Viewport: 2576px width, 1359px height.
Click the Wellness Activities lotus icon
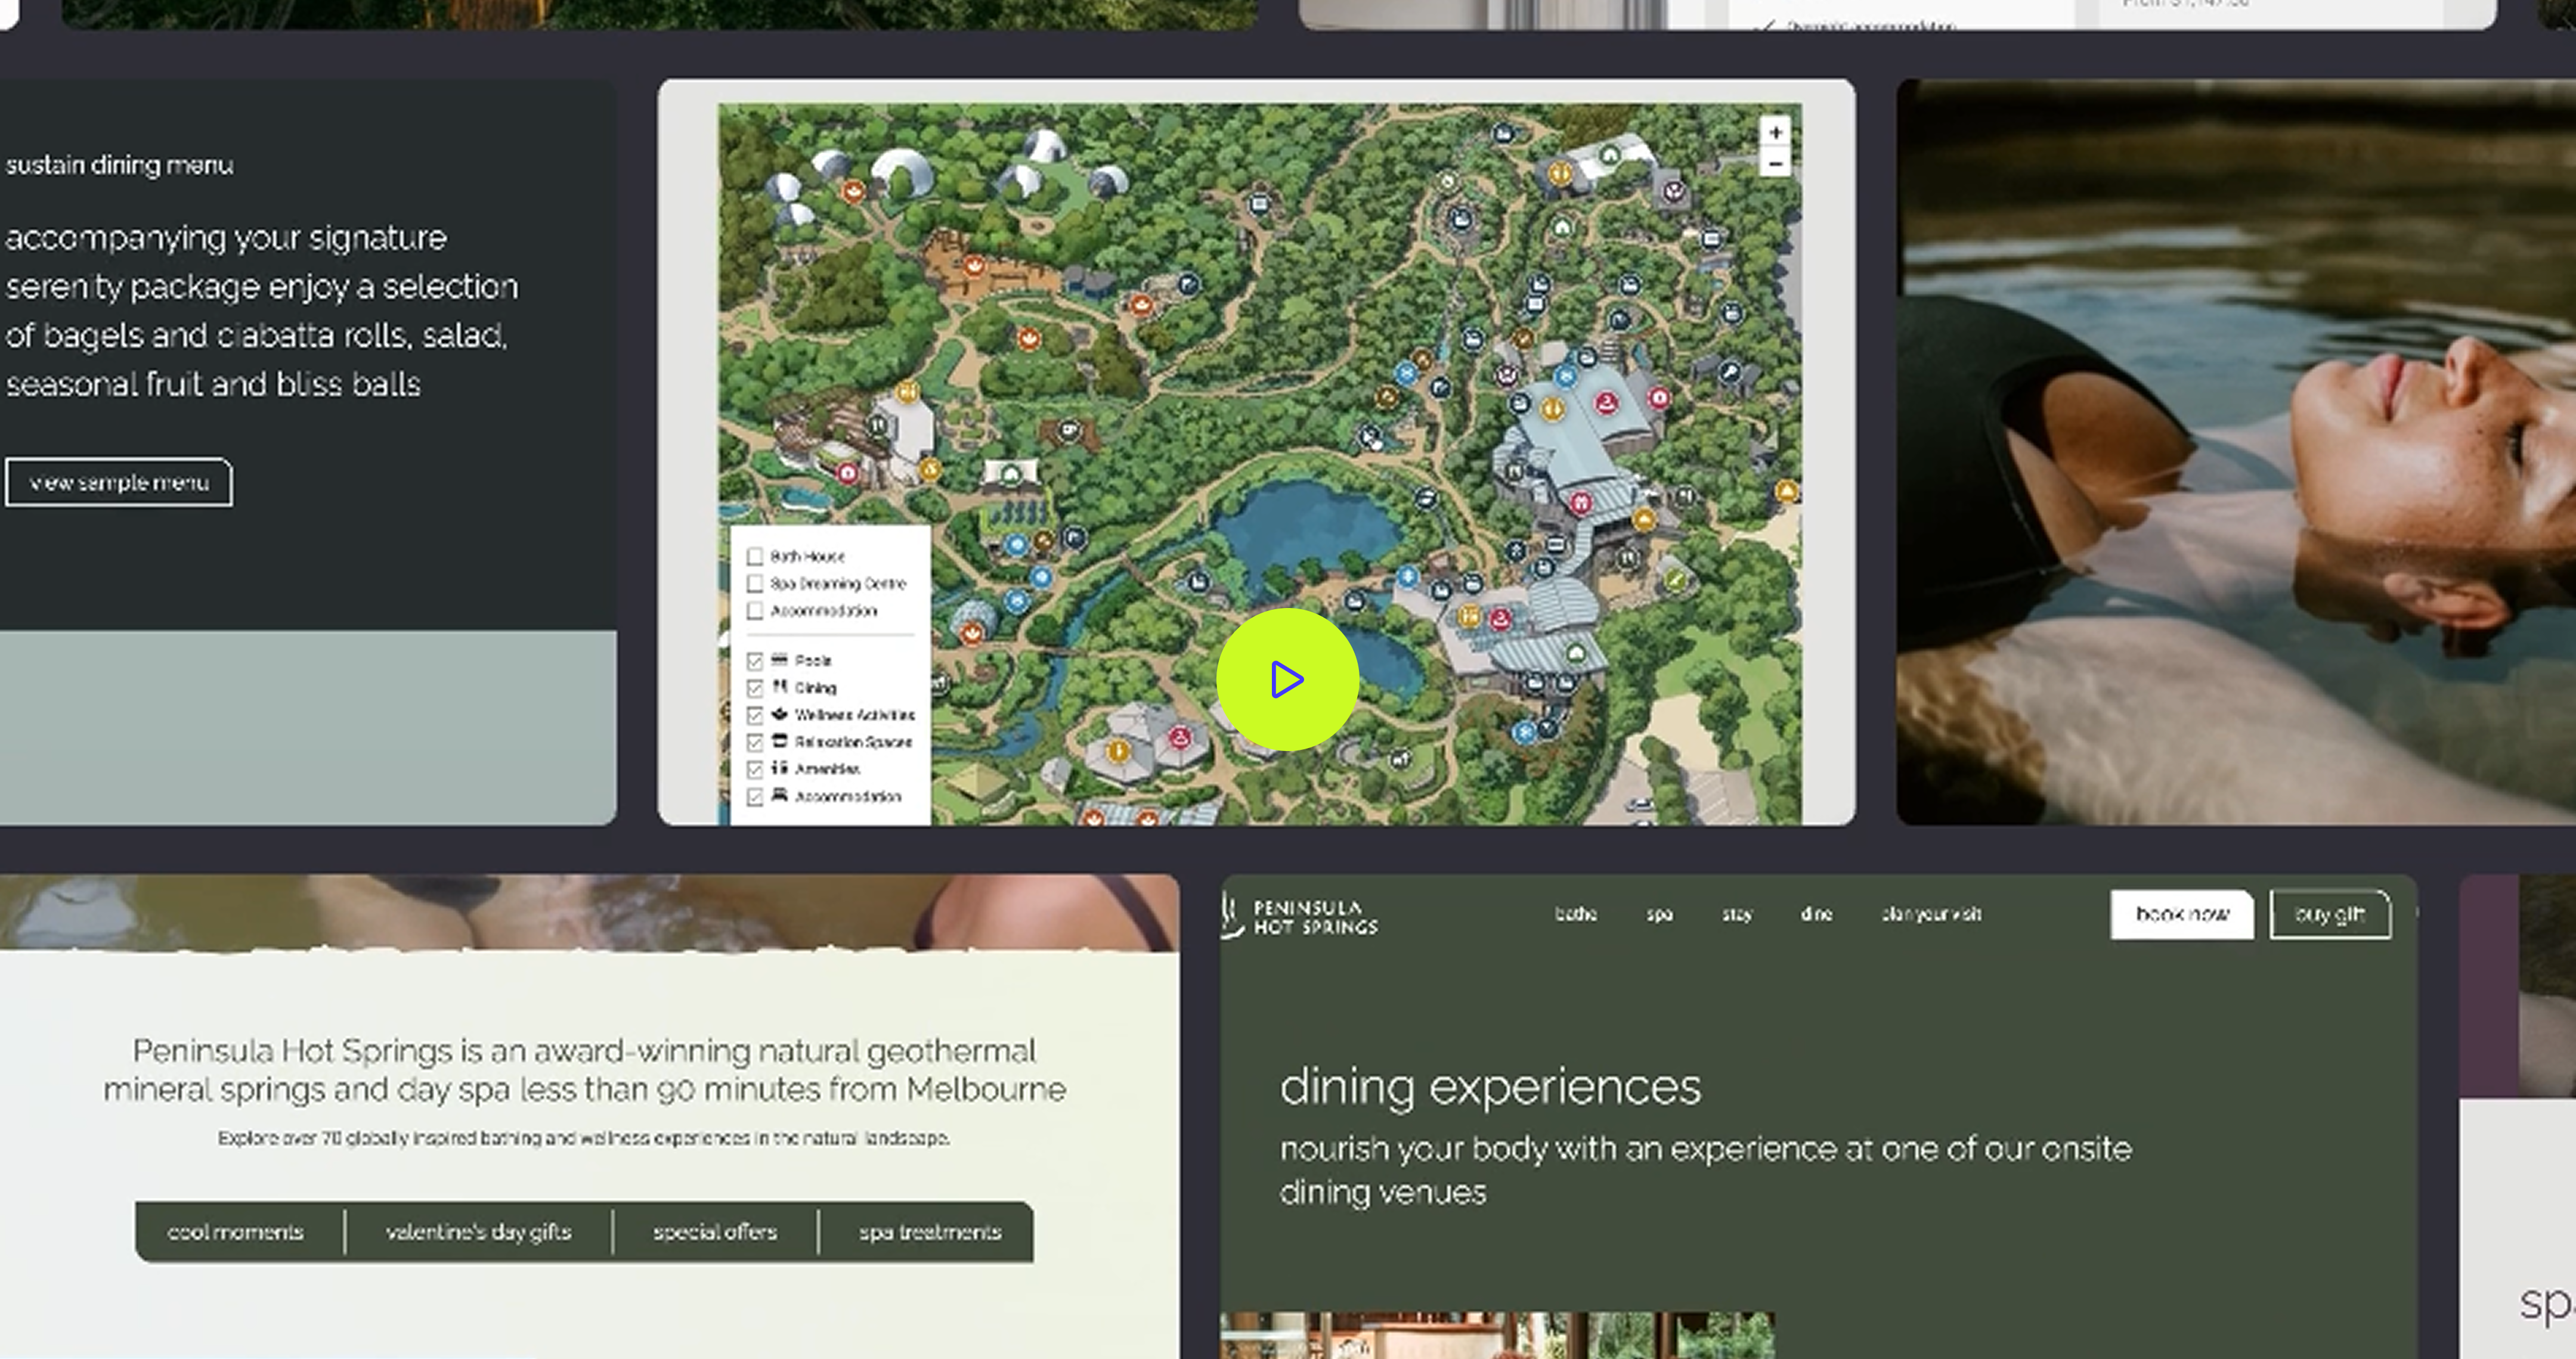[x=780, y=713]
